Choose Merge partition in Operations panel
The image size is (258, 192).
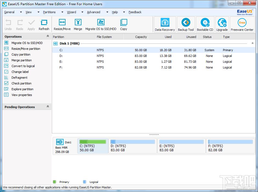(22, 60)
